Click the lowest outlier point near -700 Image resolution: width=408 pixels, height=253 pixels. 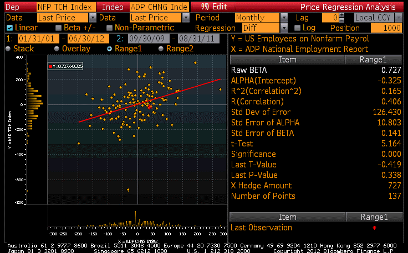coord(128,190)
